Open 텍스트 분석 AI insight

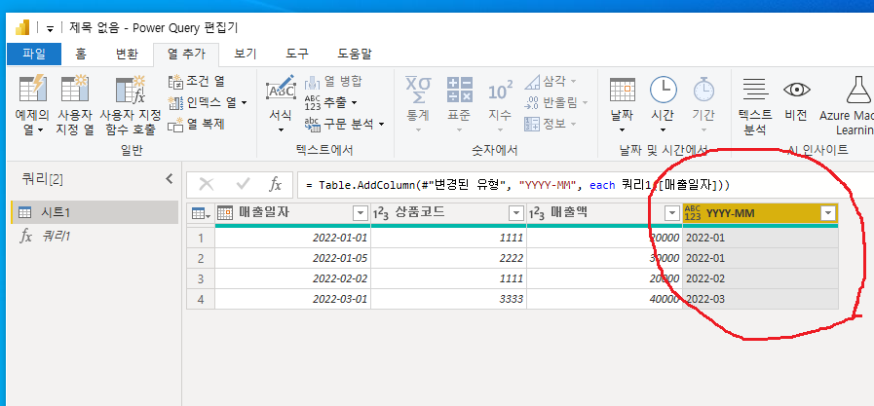[x=755, y=92]
